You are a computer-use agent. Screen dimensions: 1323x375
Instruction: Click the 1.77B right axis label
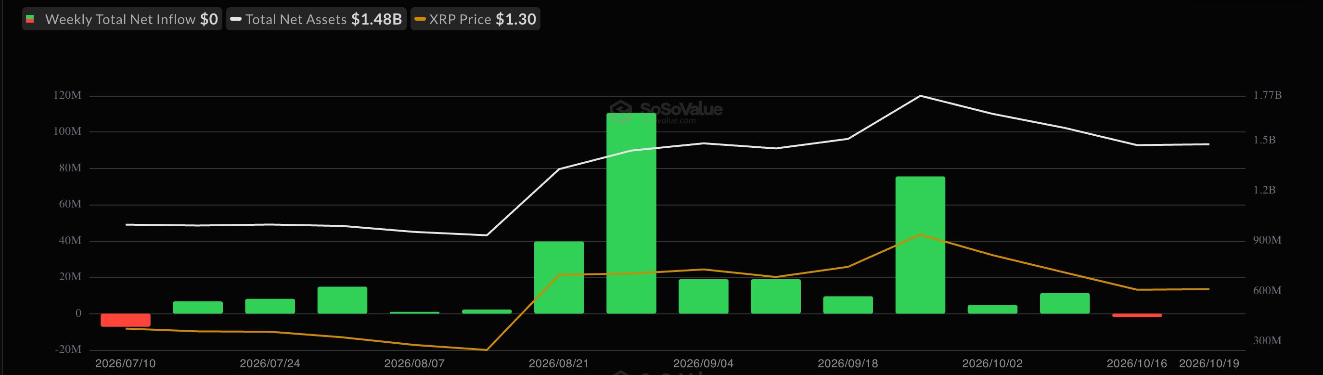(x=1268, y=95)
